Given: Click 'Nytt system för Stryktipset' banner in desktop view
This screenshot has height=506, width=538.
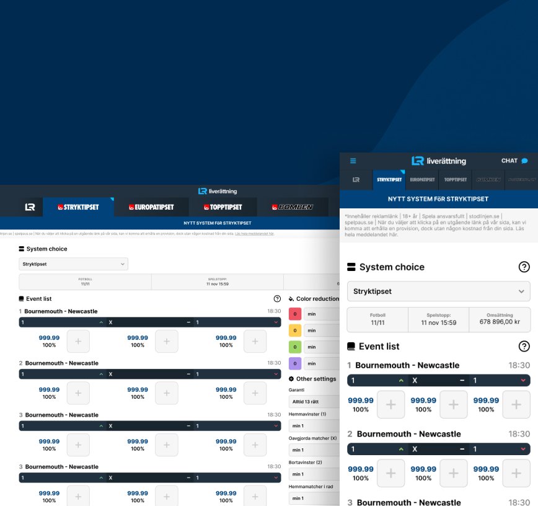Looking at the screenshot, I should [x=218, y=223].
